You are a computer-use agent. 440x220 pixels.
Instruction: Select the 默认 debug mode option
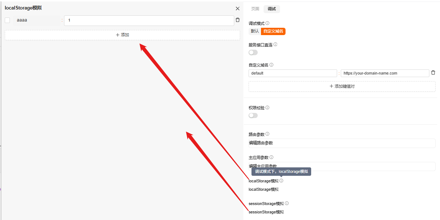click(x=254, y=31)
